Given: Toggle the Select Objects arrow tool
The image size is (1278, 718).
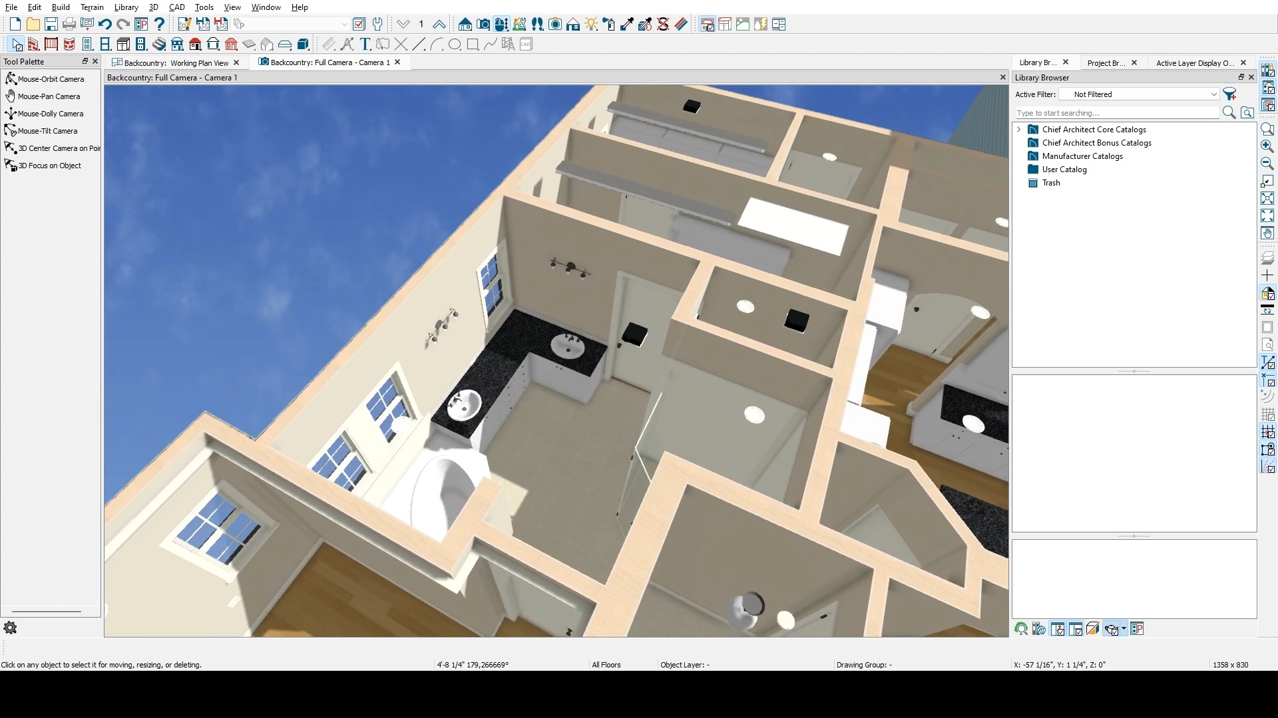Looking at the screenshot, I should (x=17, y=45).
